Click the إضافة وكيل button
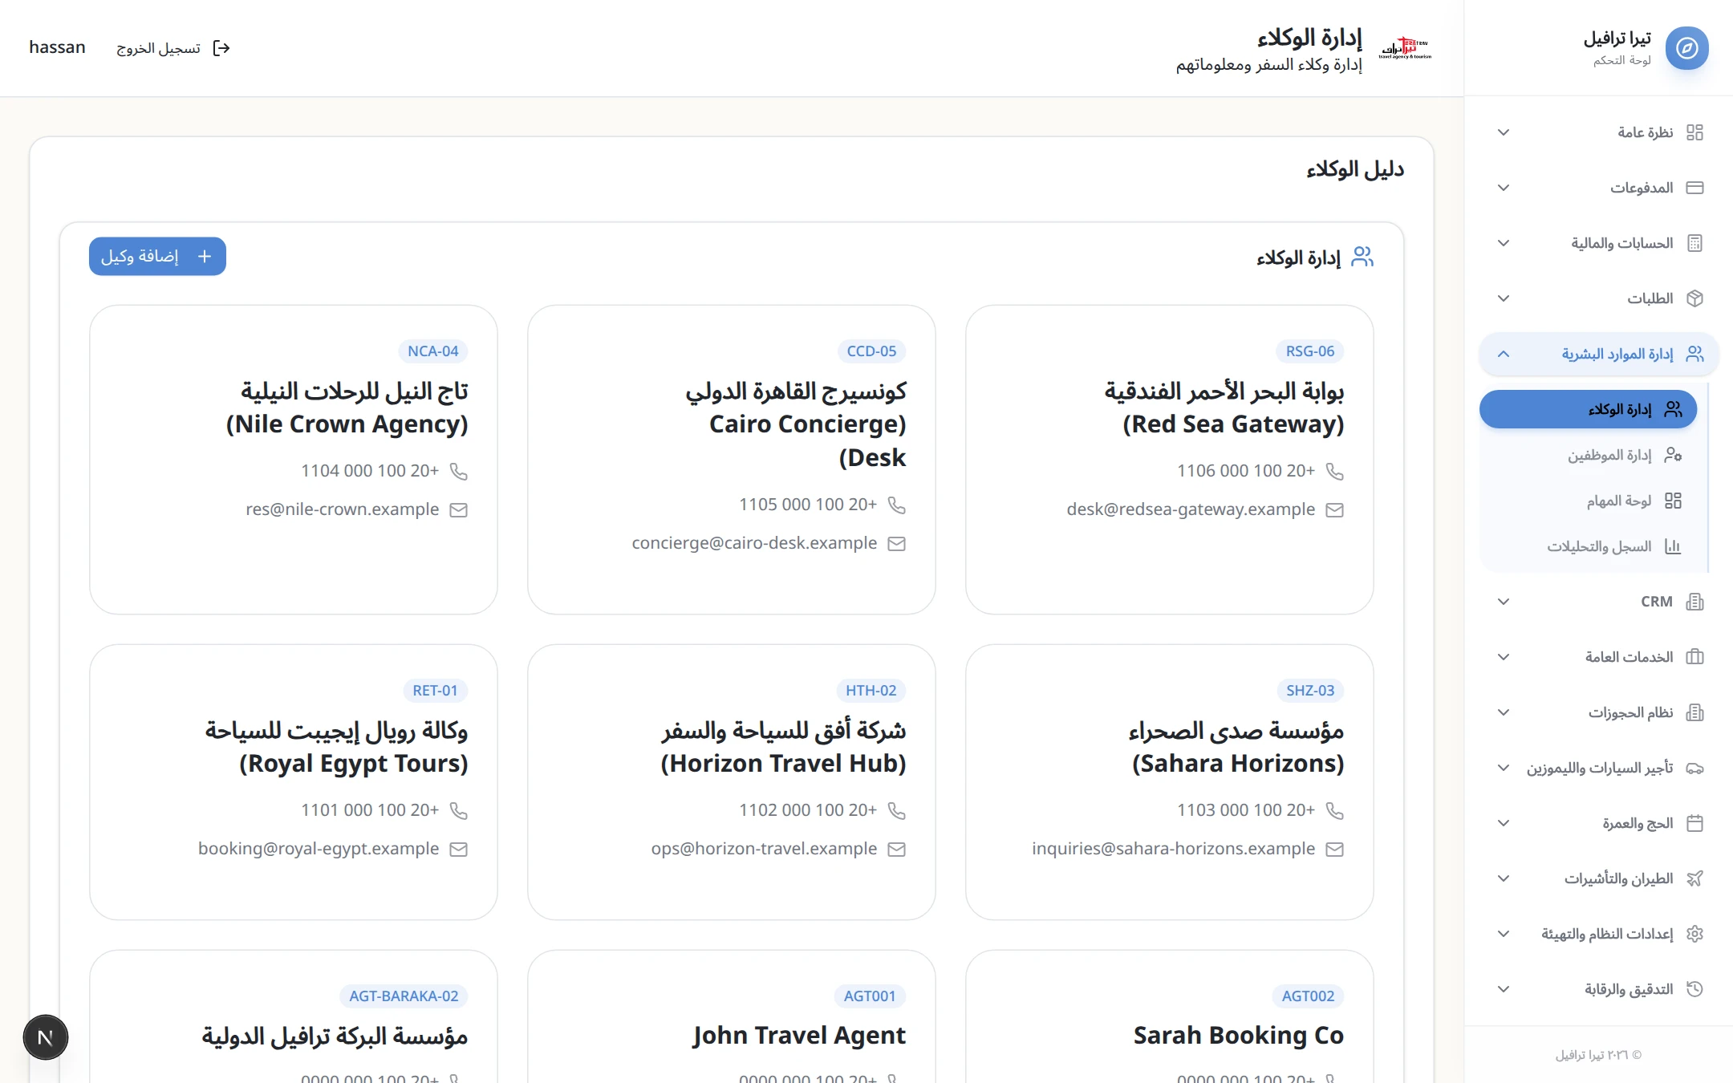Screen dimensions: 1733x1083 click(157, 256)
